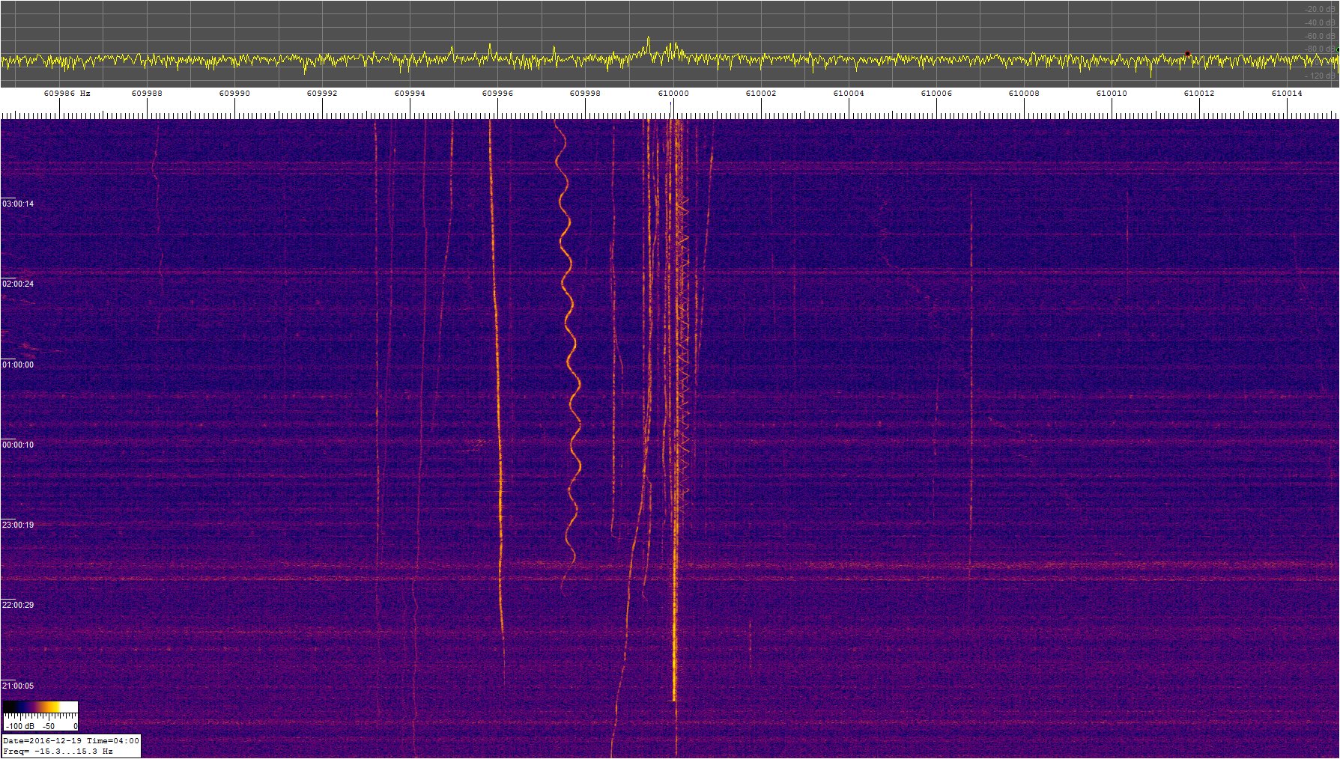Click the -80.0 dB amplitude label
The width and height of the screenshot is (1340, 759).
click(1320, 49)
